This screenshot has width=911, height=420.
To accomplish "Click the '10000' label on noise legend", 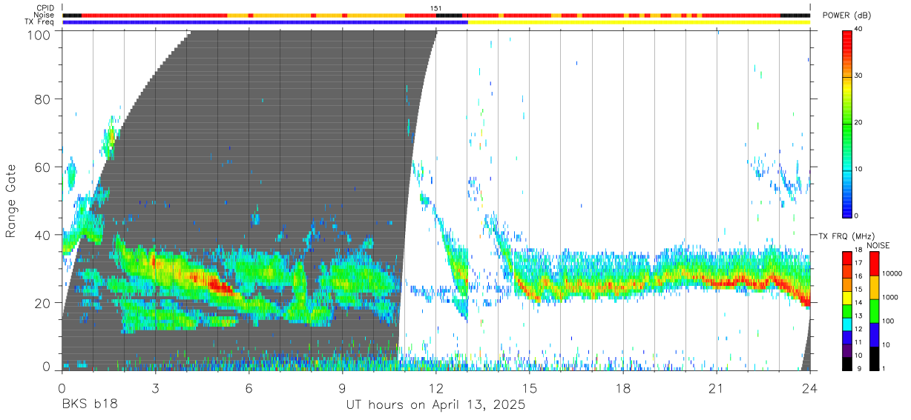I will [x=893, y=273].
